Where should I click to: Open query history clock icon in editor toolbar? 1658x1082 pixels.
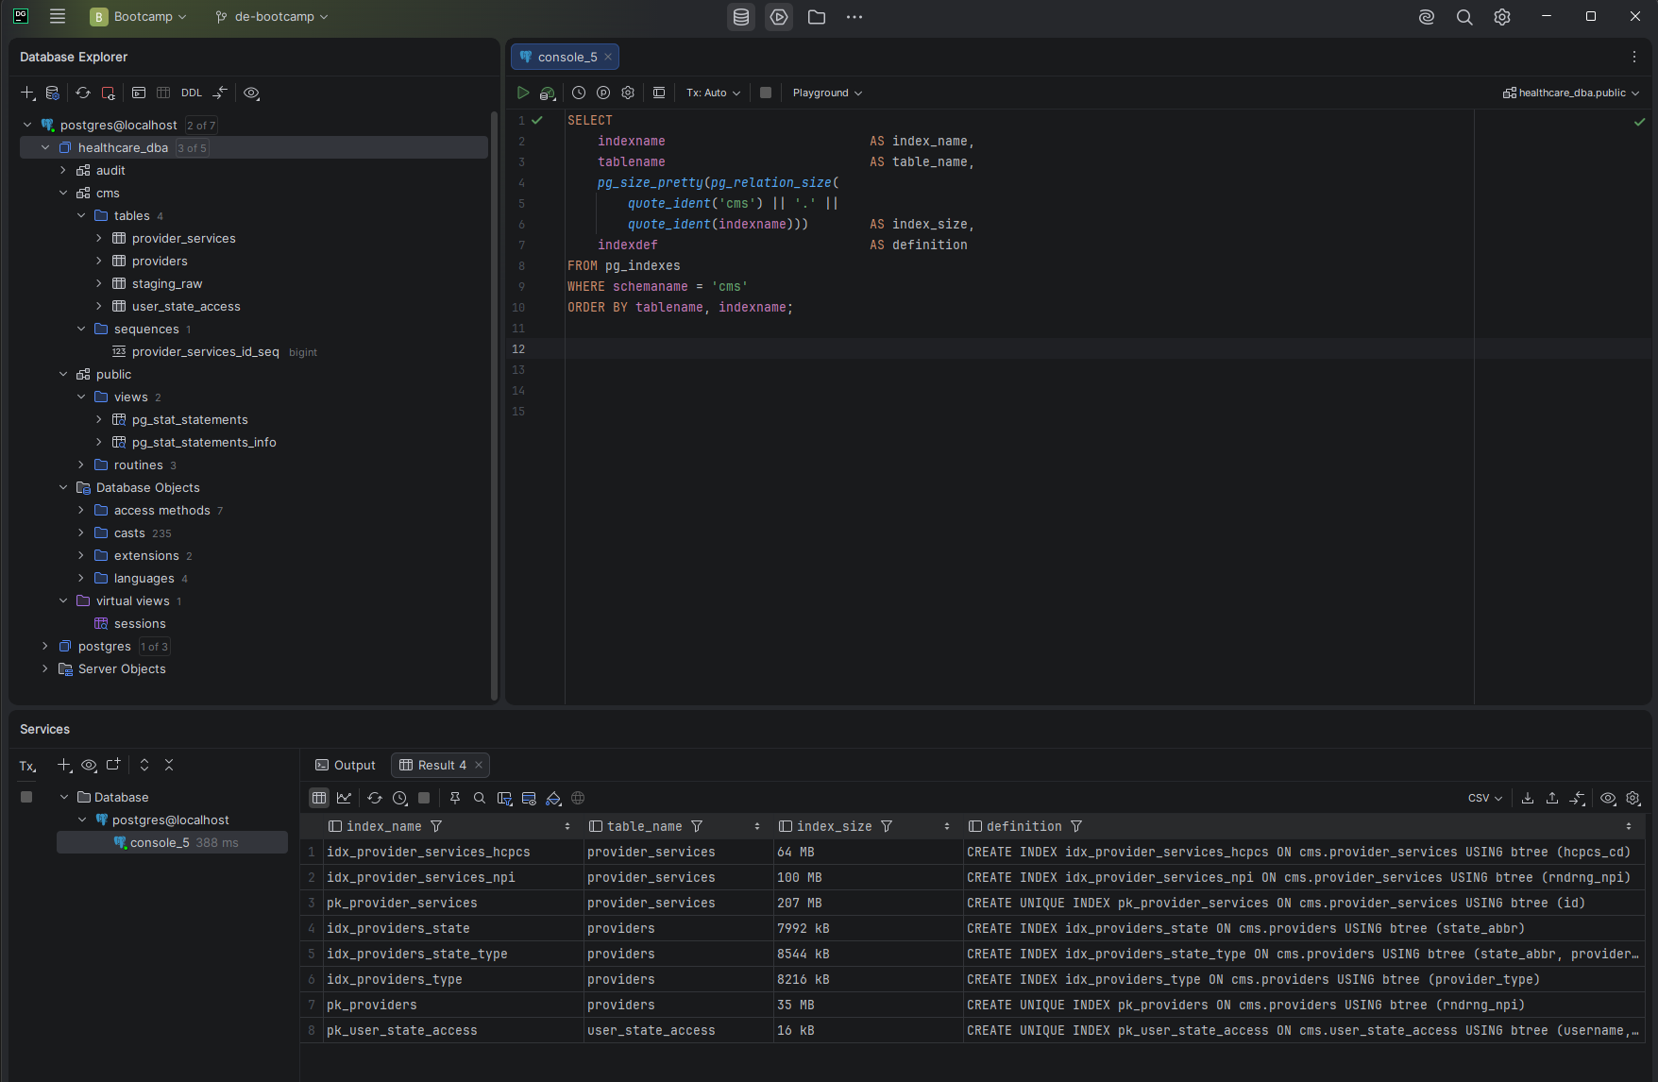click(x=579, y=93)
